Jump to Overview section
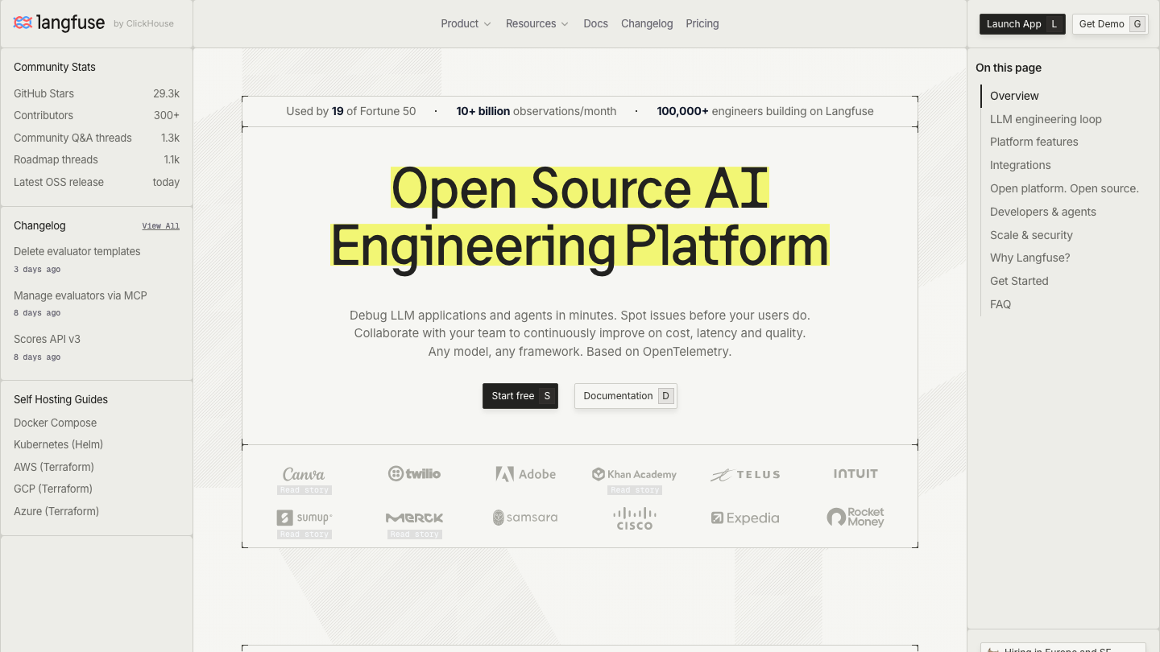The width and height of the screenshot is (1160, 652). (1014, 96)
